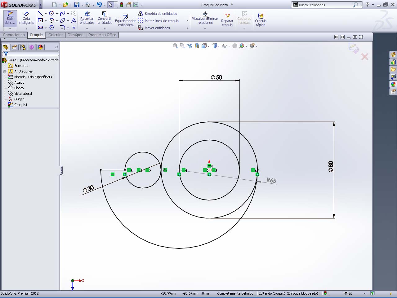Click the Zoom to Fit icon
The height and width of the screenshot is (298, 397).
coord(176,46)
